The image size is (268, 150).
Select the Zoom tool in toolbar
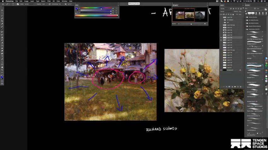[2, 70]
